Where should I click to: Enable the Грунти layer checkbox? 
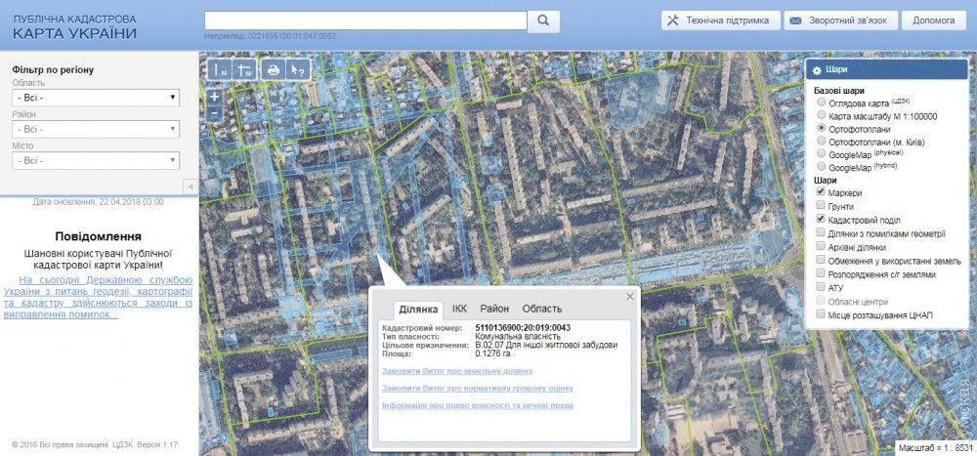coord(821,207)
